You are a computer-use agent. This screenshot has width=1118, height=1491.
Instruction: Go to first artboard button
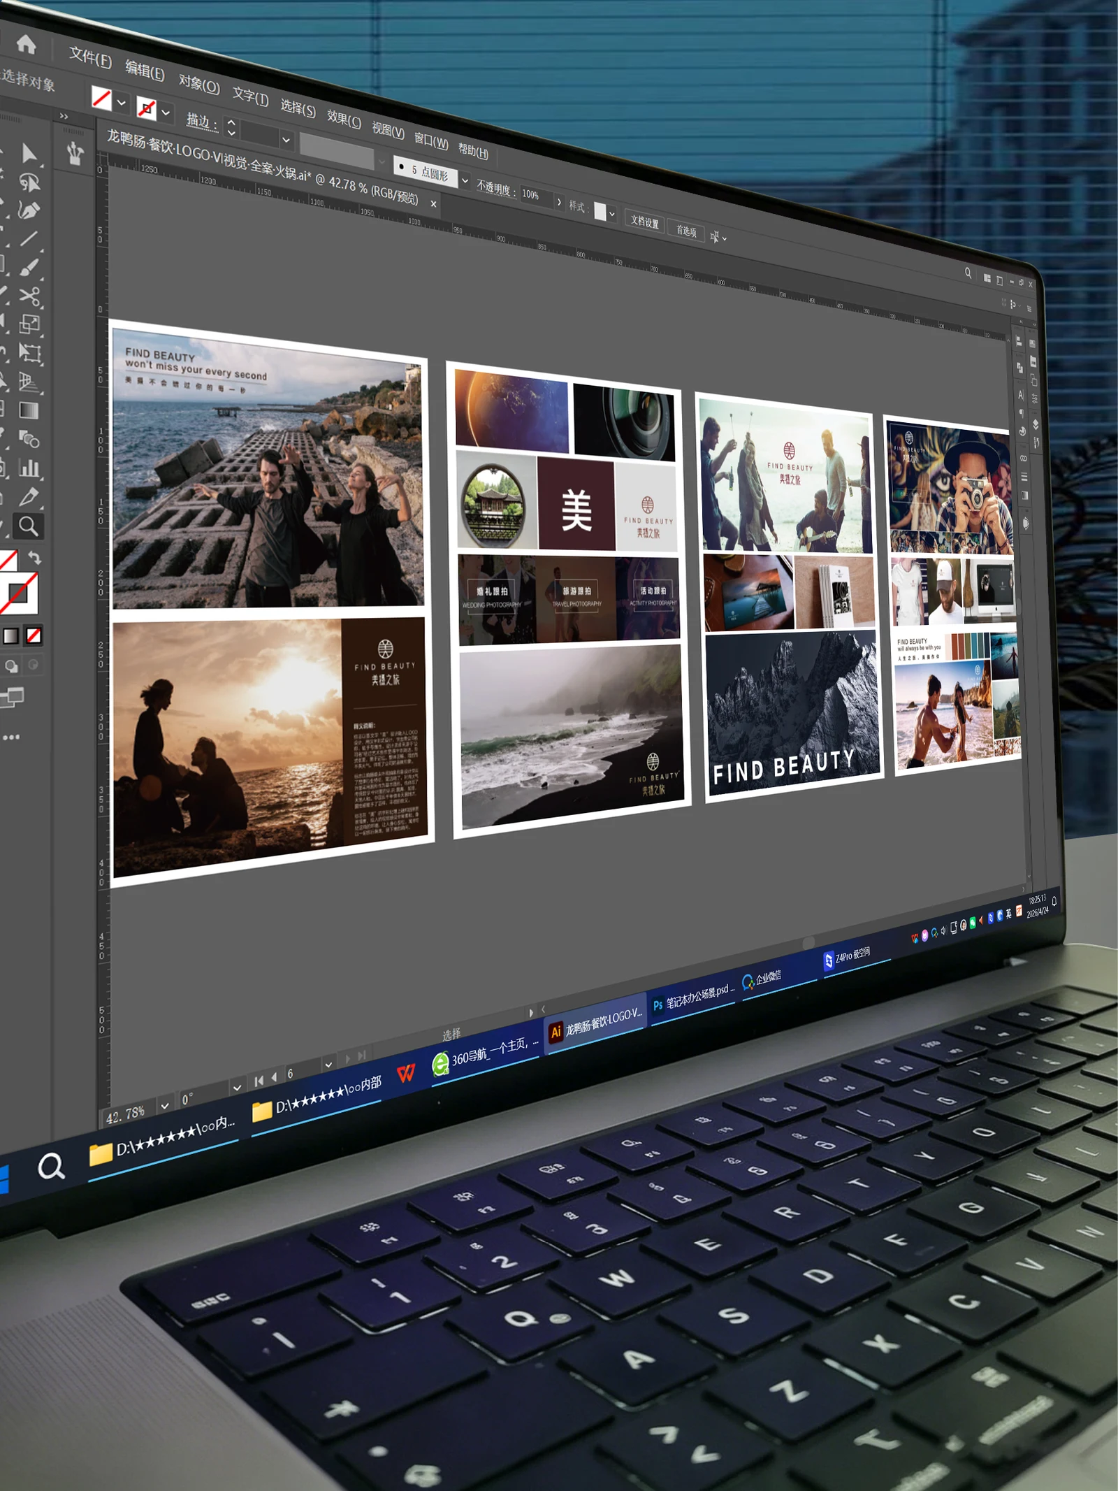tap(259, 1081)
